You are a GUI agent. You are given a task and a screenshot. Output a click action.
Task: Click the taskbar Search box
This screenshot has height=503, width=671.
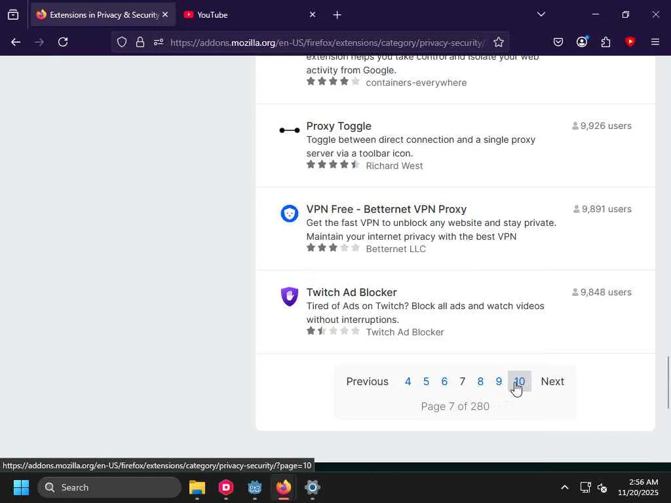point(109,487)
